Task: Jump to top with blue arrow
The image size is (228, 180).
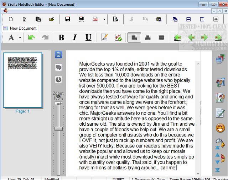Action: [x=217, y=148]
